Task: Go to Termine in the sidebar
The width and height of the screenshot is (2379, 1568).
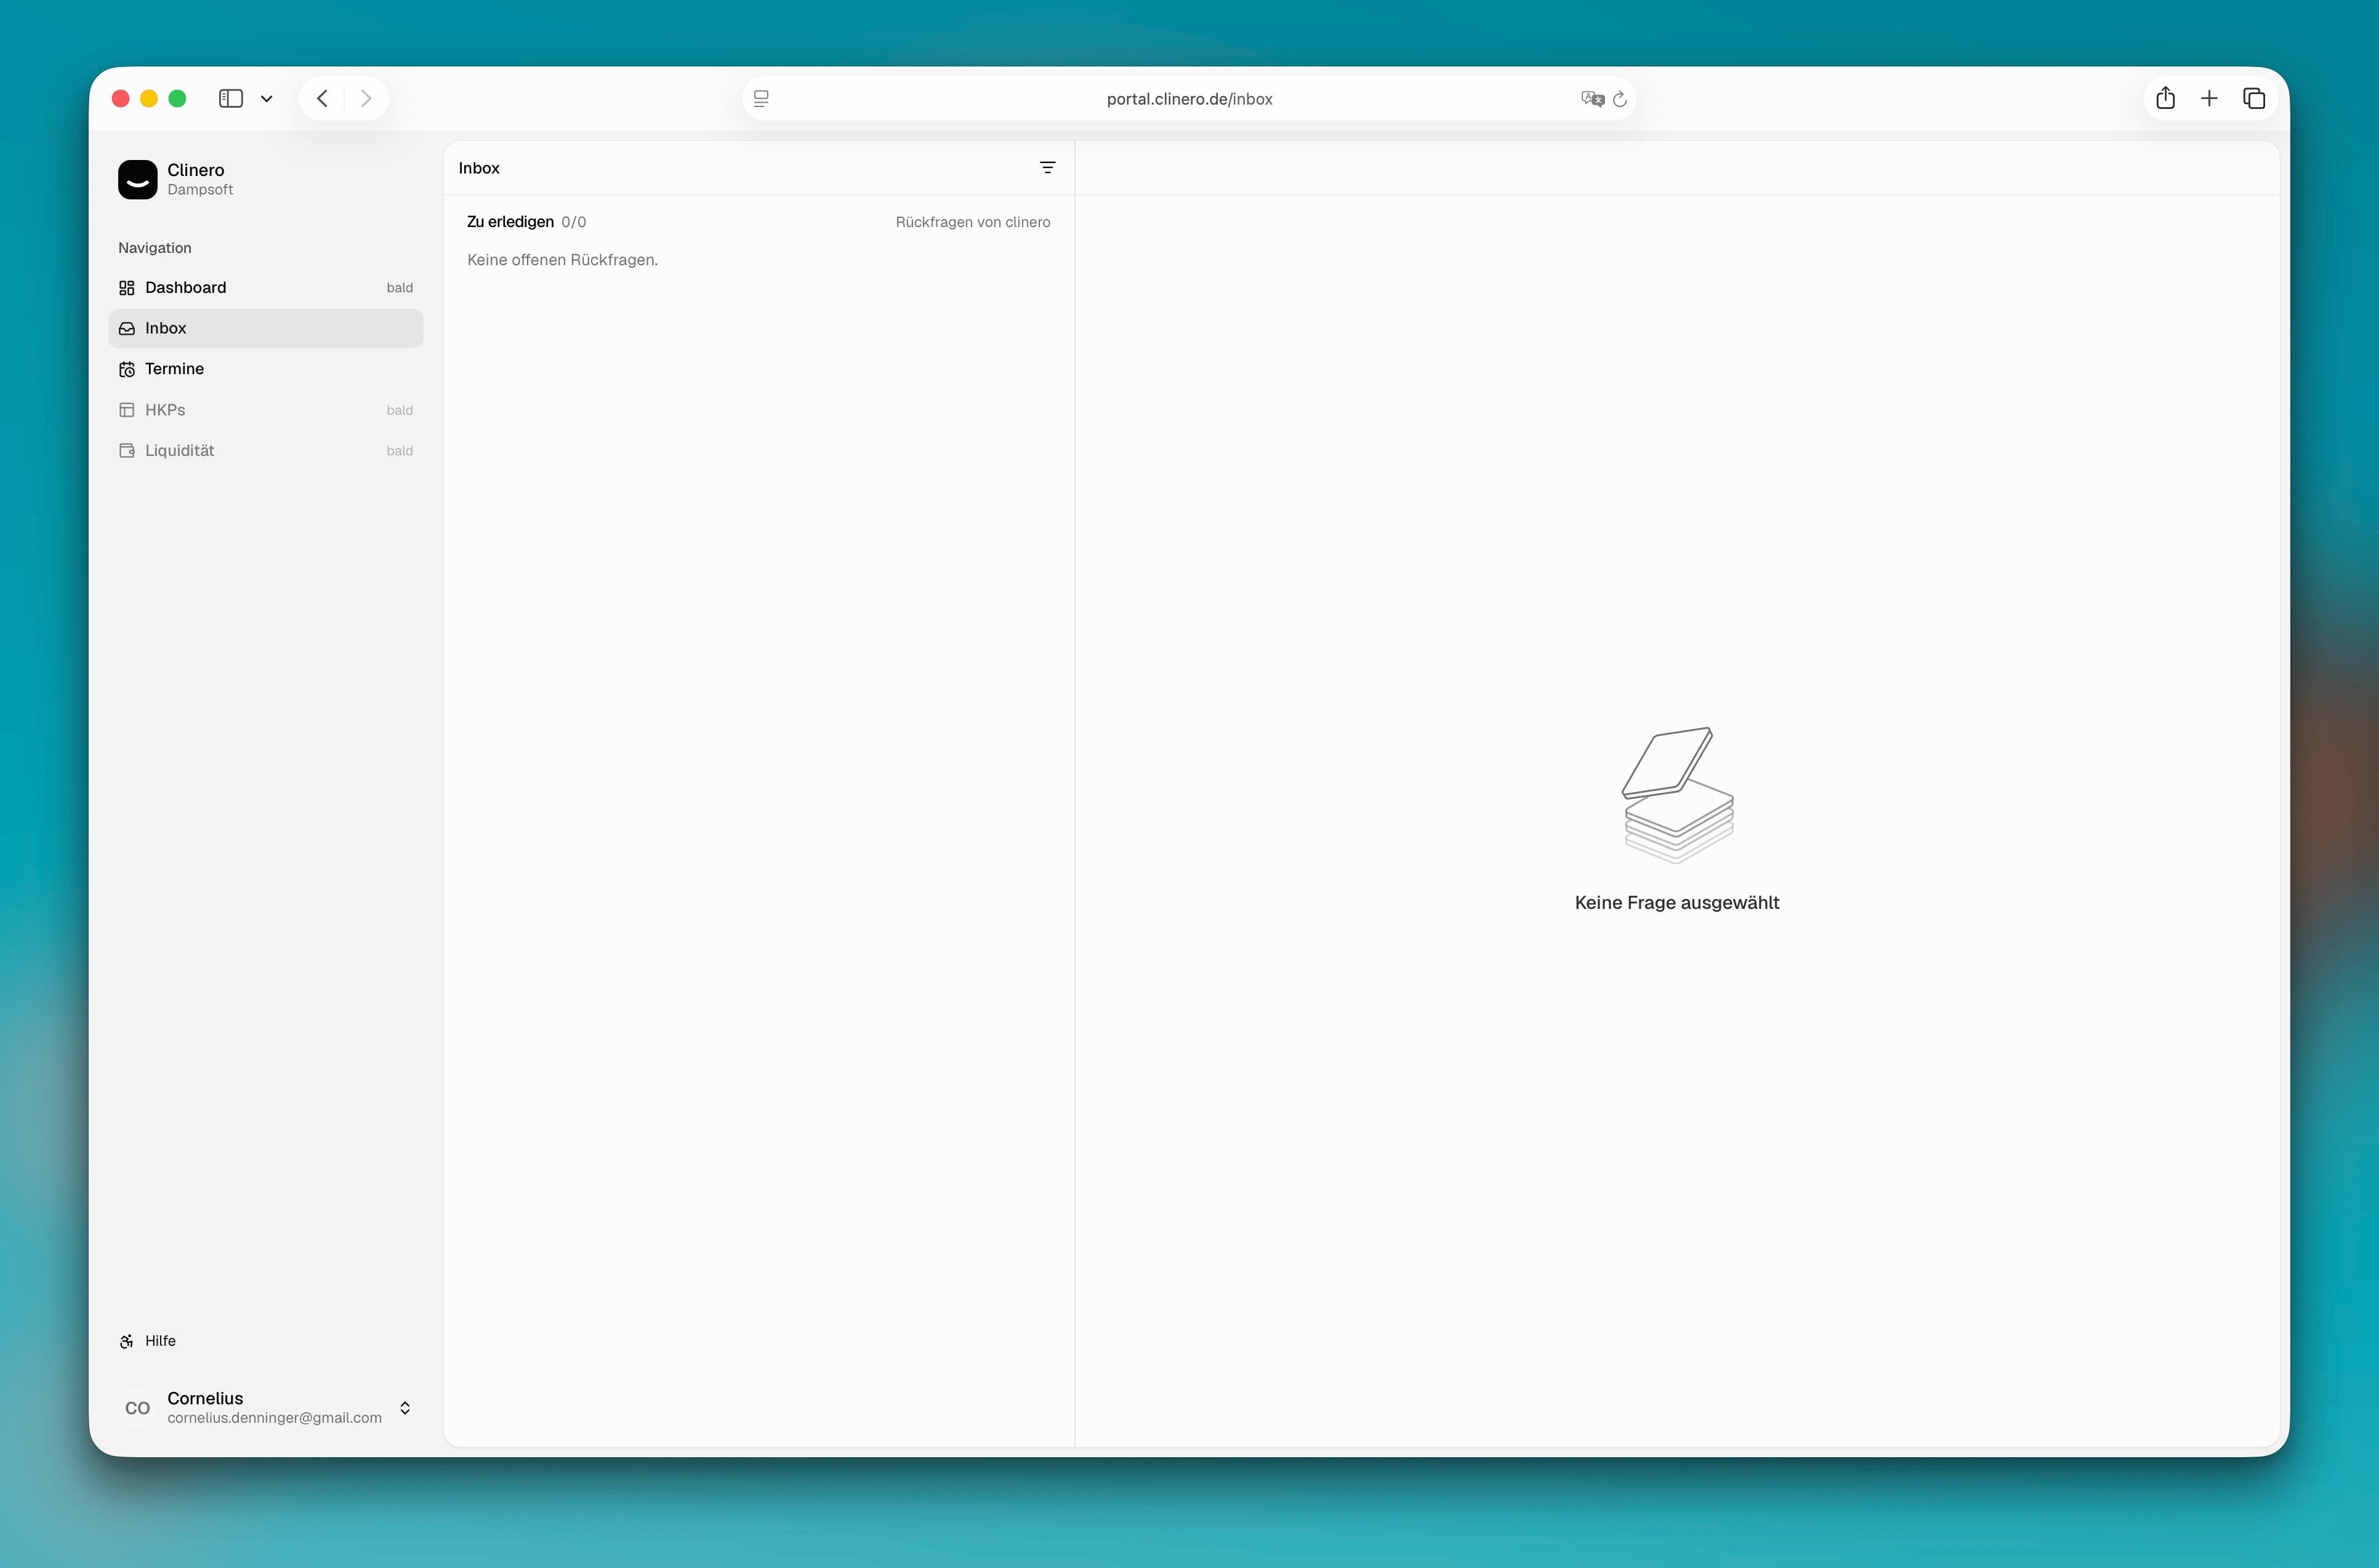Action: pyautogui.click(x=265, y=369)
